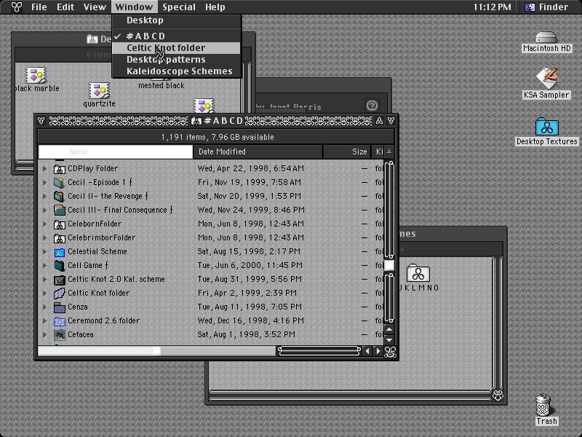Click the Cetacea item icon
582x437 pixels.
pos(60,335)
